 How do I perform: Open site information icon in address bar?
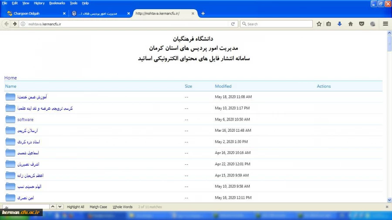coord(23,24)
